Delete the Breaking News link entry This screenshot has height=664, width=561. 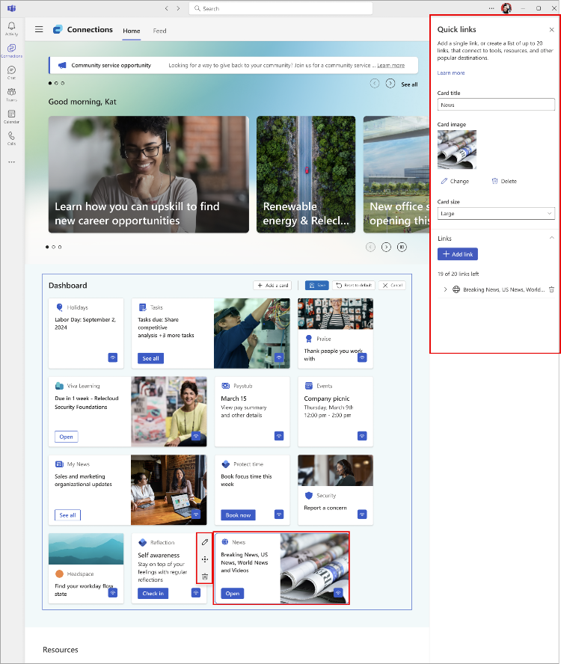point(551,289)
